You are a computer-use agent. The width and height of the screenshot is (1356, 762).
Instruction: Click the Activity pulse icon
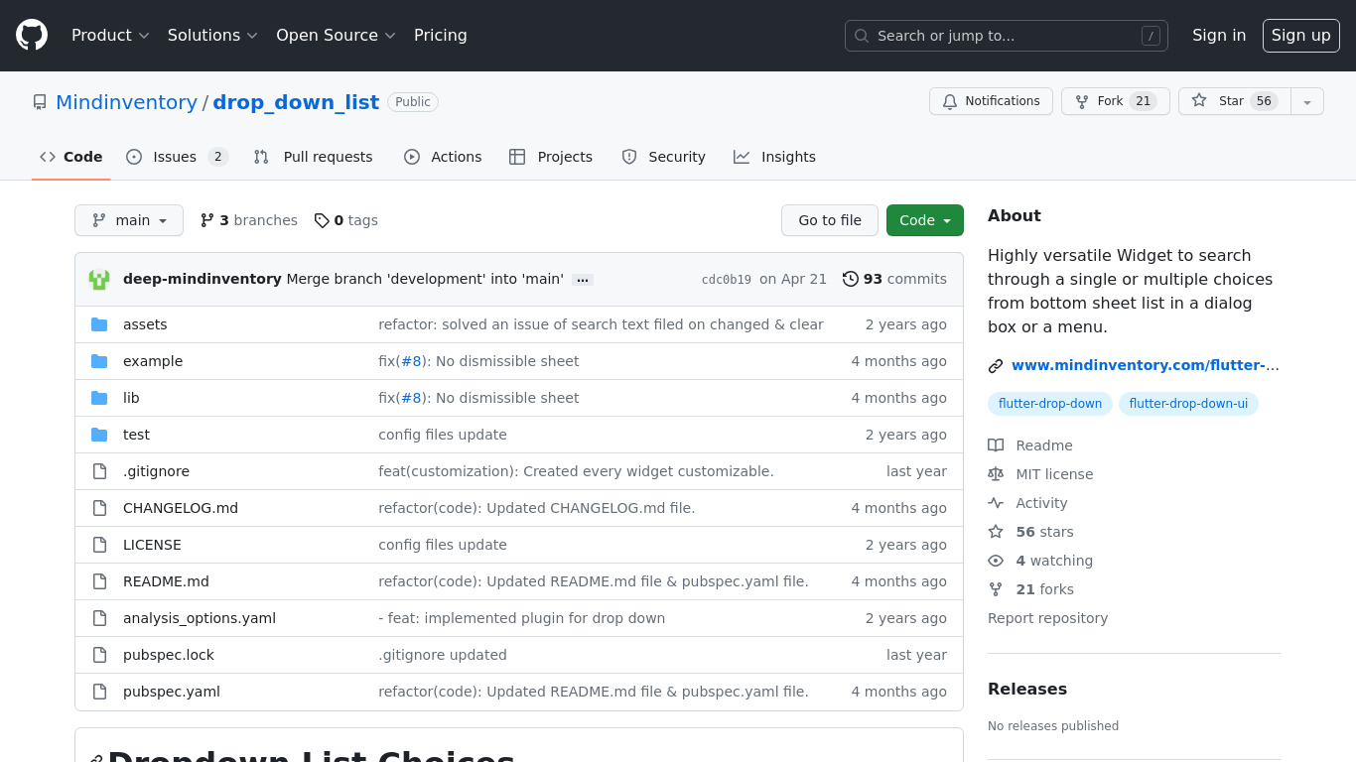996,503
